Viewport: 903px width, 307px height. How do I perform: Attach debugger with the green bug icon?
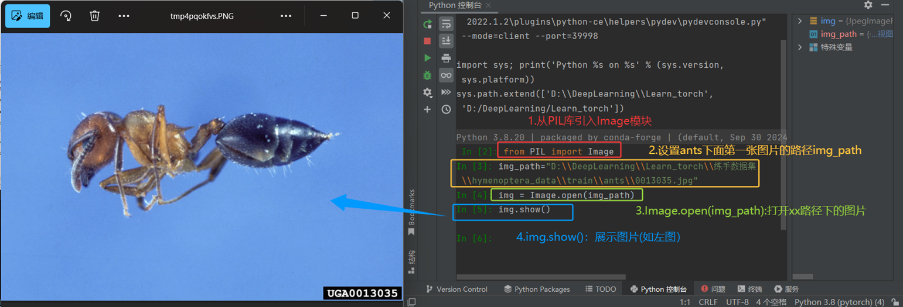(427, 75)
